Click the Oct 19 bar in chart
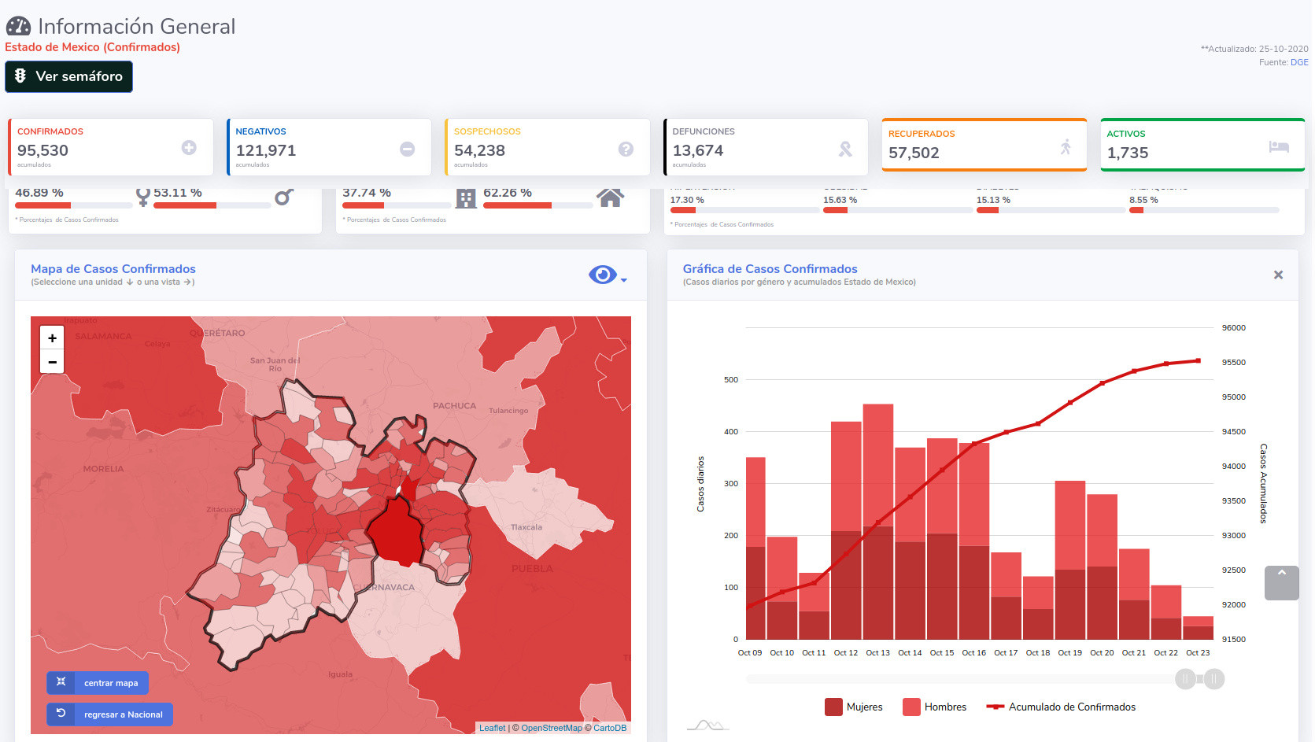Viewport: 1315px width, 742px height. (x=1070, y=560)
